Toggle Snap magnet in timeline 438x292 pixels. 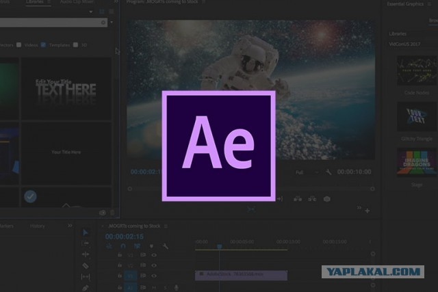(x=123, y=246)
